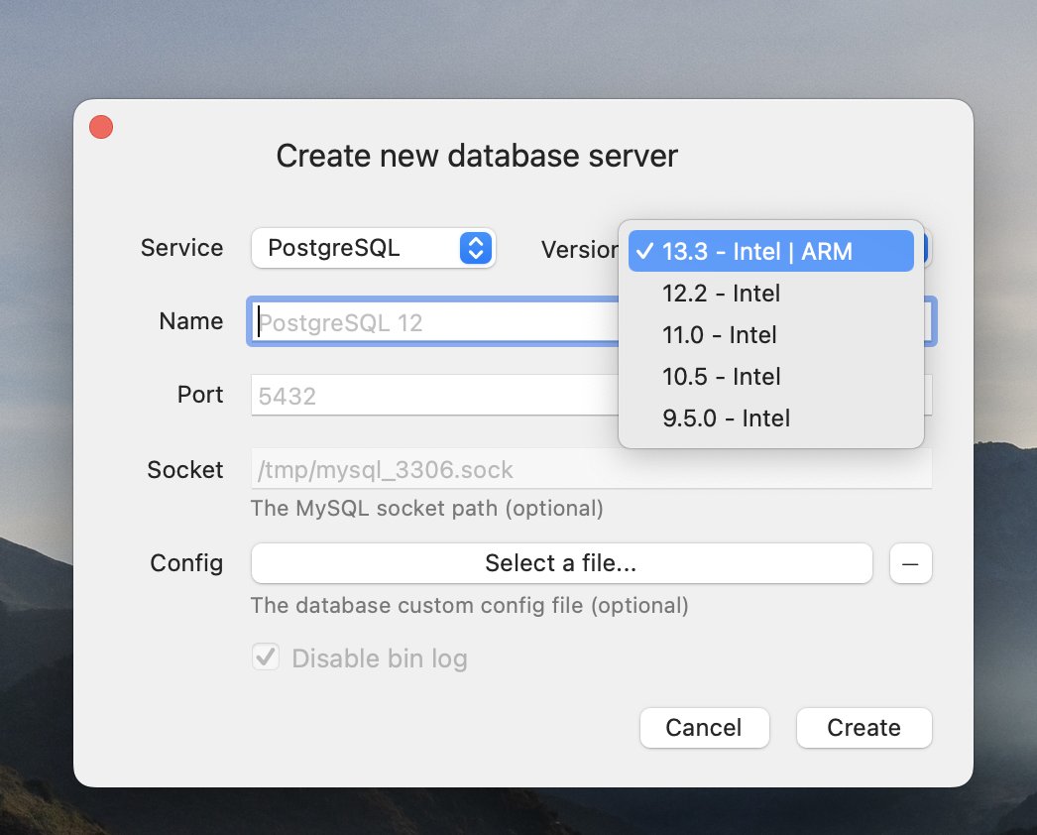Close the dialog with the red button

pyautogui.click(x=101, y=127)
